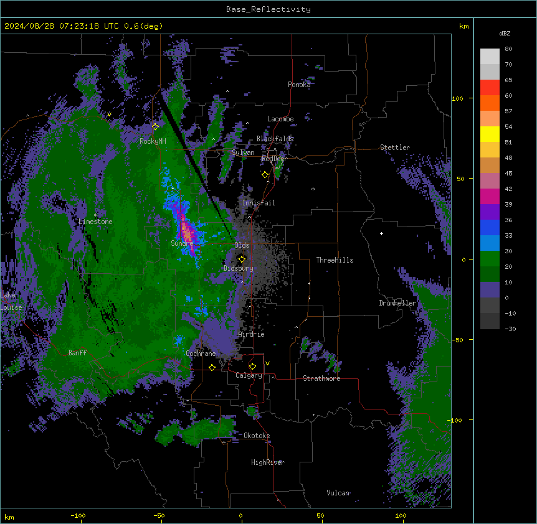The width and height of the screenshot is (537, 524).
Task: Click the Vulcan city label
Action: (338, 493)
